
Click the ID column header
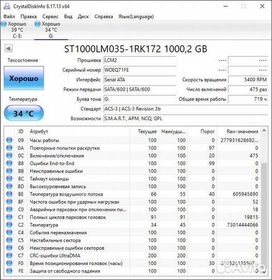click(x=21, y=132)
